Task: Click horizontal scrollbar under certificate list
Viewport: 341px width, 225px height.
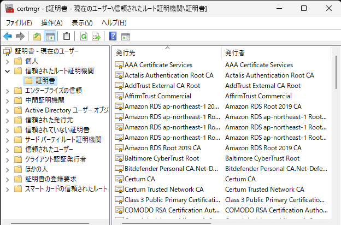Action: (x=166, y=223)
